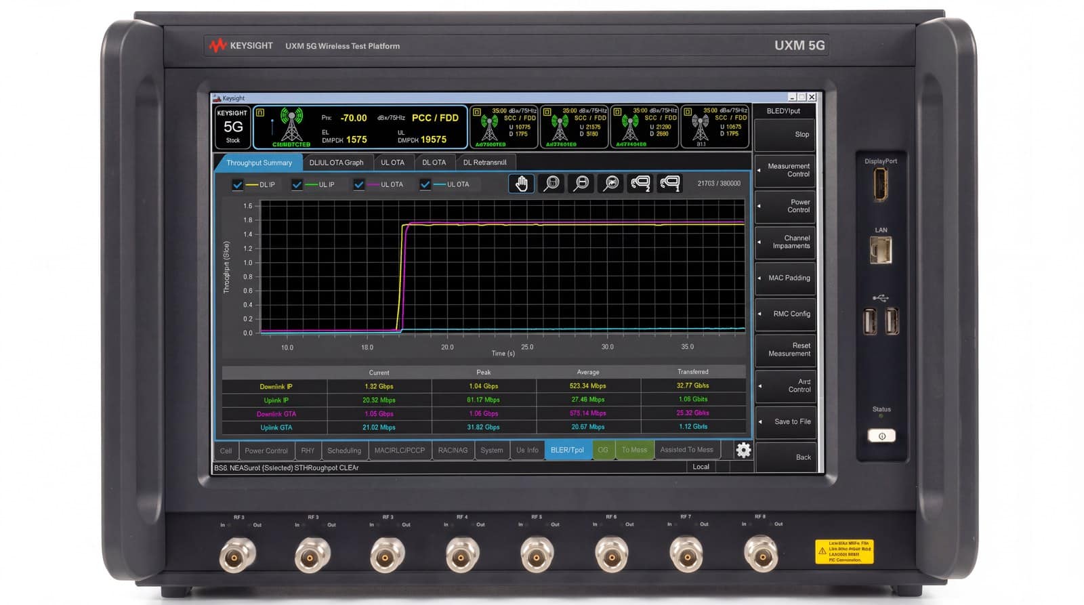Expand the Channel Impairments softkey

(x=785, y=242)
